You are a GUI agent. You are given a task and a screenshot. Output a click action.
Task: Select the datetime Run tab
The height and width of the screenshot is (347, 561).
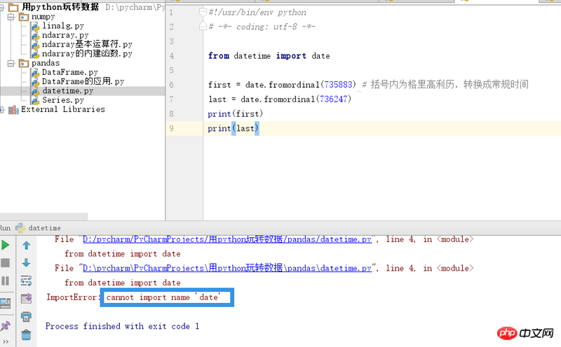click(38, 228)
